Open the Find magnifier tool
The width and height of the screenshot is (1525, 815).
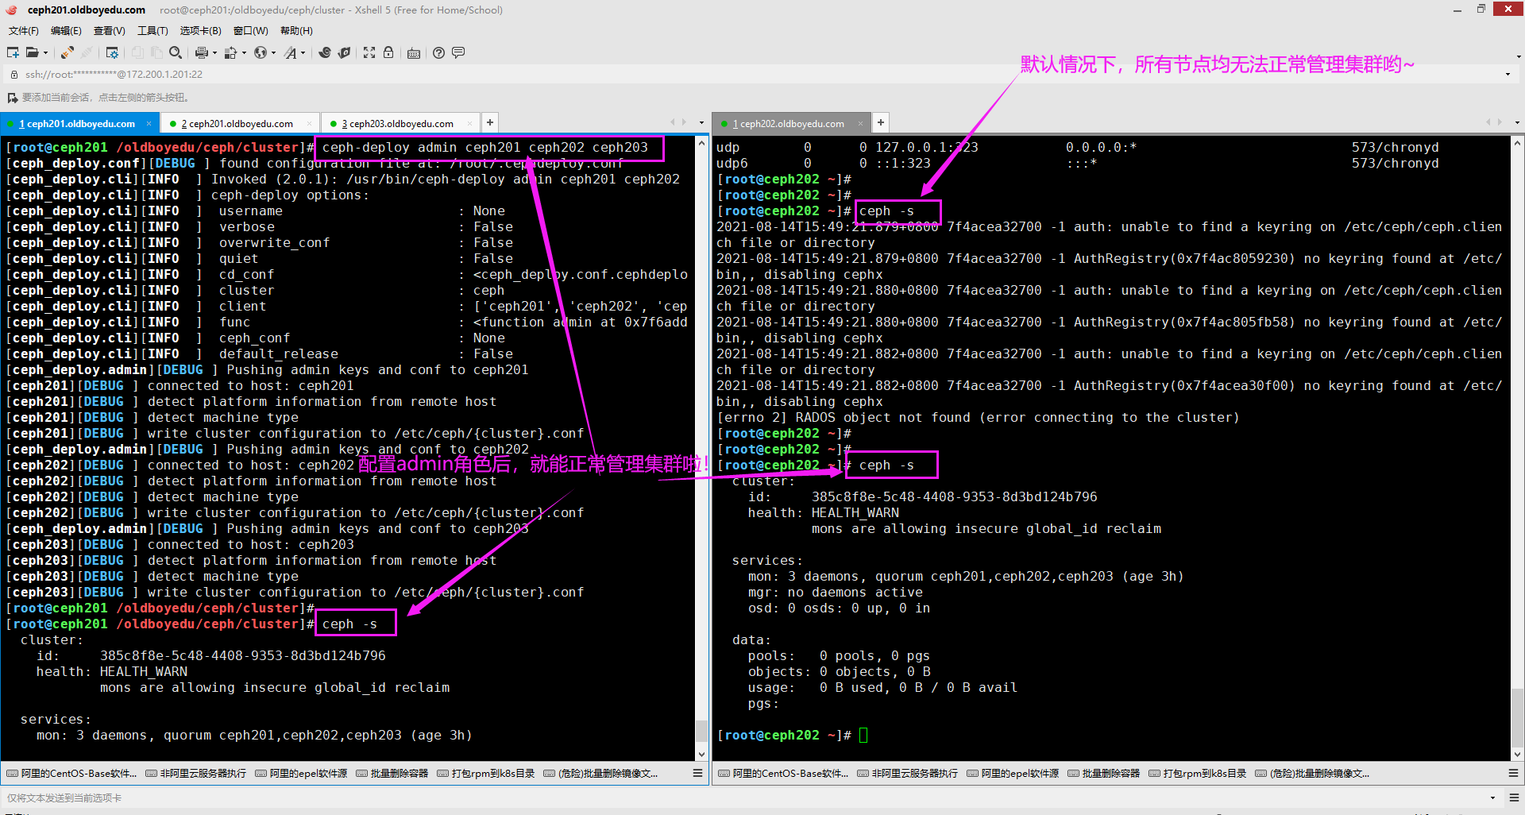click(x=176, y=52)
